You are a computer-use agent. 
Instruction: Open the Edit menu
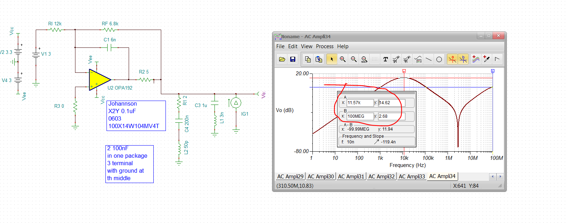[293, 46]
